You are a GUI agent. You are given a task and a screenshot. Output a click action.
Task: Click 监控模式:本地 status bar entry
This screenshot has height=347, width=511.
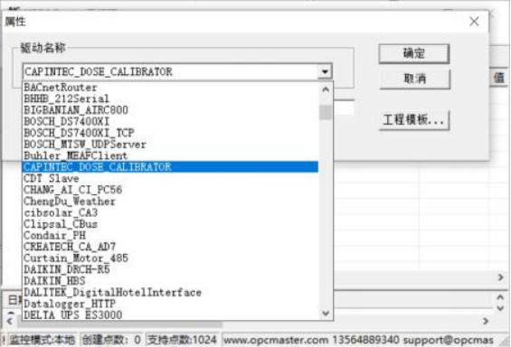click(42, 340)
